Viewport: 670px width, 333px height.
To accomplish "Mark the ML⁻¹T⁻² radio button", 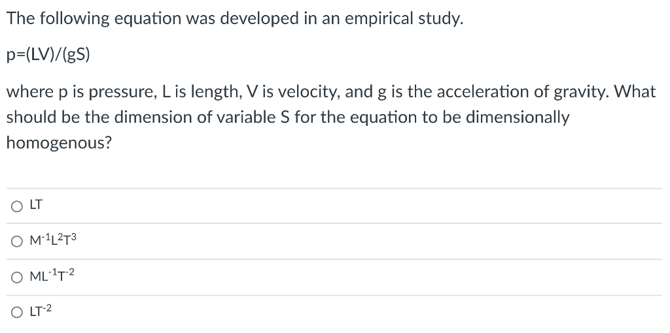I will pyautogui.click(x=16, y=278).
